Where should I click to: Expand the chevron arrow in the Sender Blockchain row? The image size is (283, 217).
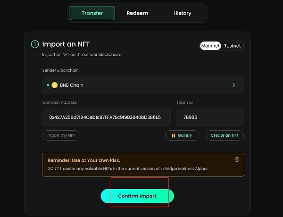[x=233, y=85]
